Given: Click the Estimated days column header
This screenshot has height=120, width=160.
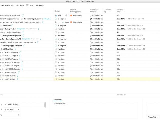Looking at the screenshot, I should (x=121, y=11).
